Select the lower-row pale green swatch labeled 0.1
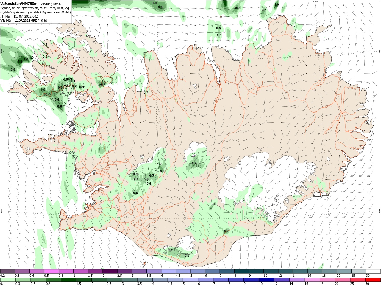381x286 pixels. tap(8, 280)
